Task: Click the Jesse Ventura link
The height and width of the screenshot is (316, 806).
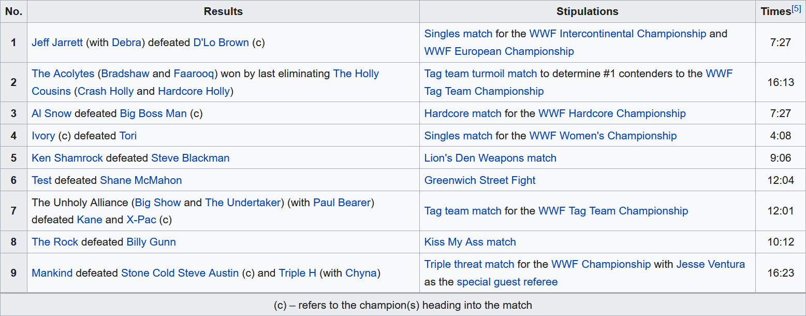Action: (x=710, y=264)
